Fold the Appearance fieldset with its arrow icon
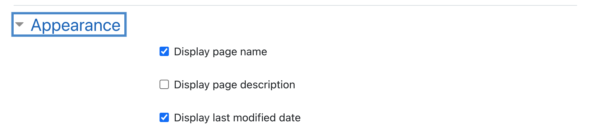Viewport: 590px width, 140px height. [x=19, y=25]
